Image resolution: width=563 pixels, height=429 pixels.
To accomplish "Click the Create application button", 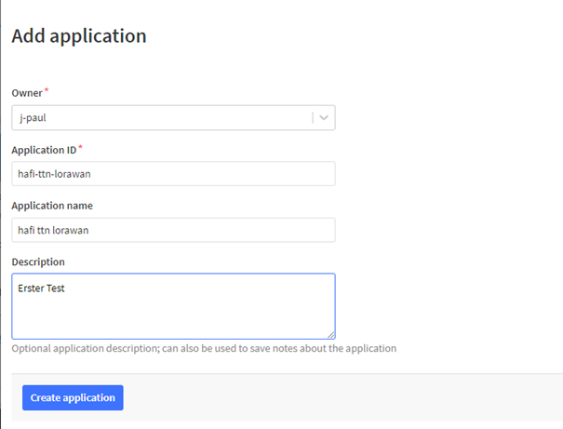I will tap(73, 397).
